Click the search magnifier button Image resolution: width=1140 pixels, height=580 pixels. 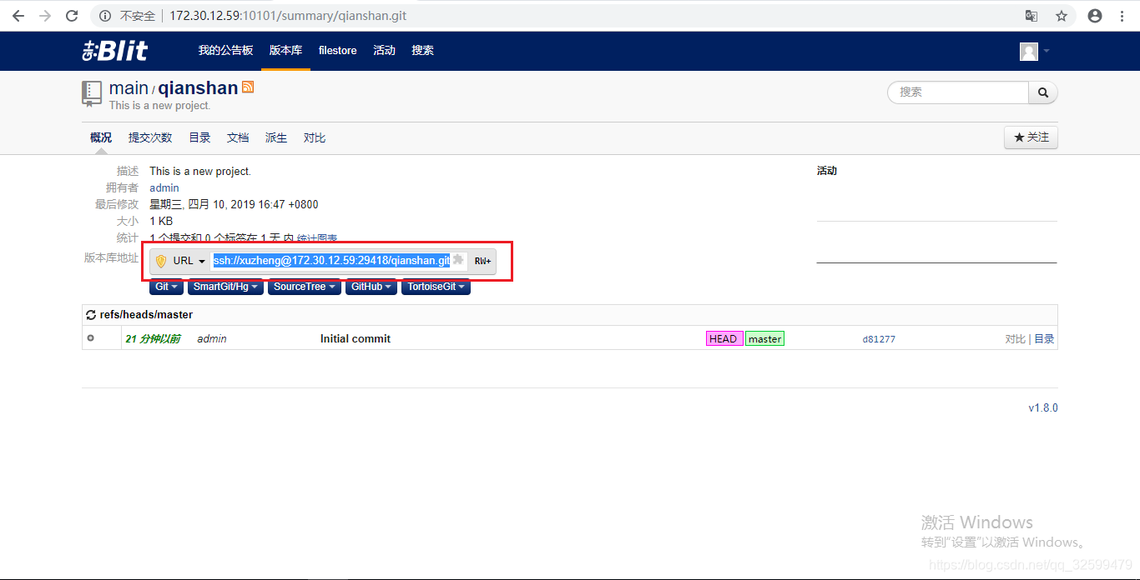coord(1043,92)
